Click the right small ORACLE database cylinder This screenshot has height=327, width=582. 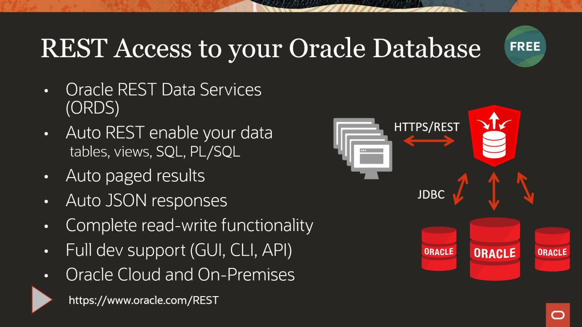[552, 249]
